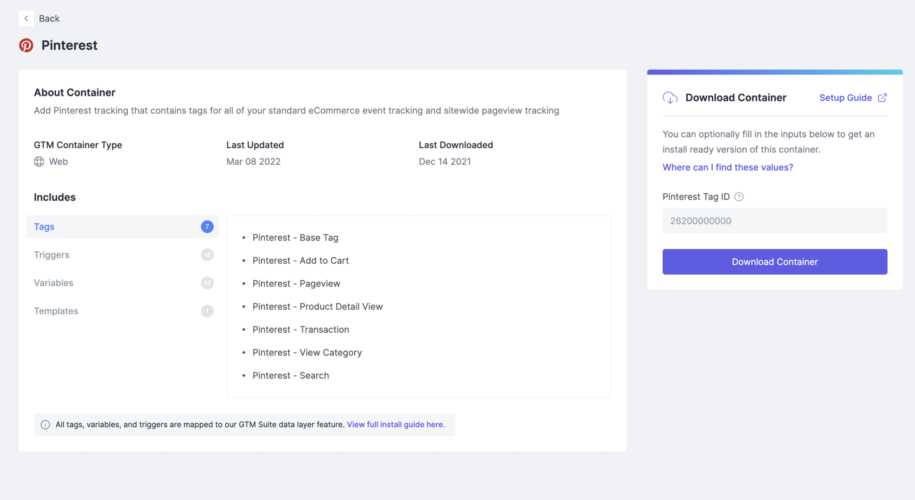
Task: Click the cloud download icon
Action: click(x=670, y=98)
